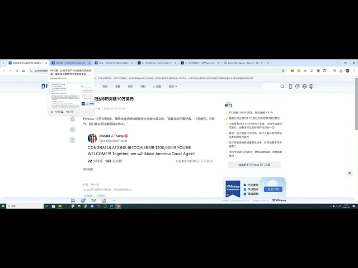Open the email envelope icon in footer

pos(93,200)
